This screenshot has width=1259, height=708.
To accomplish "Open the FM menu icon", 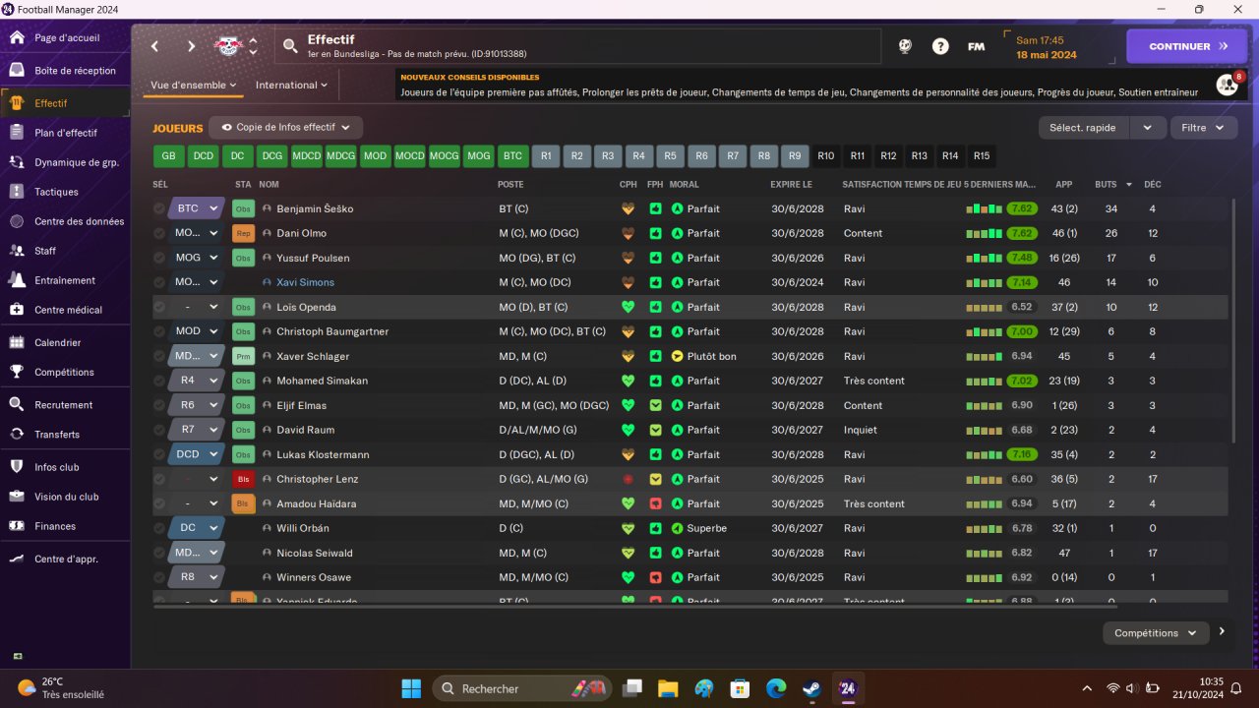I will 976,46.
